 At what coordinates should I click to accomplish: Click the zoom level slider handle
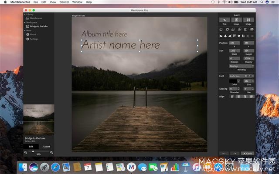[33, 151]
